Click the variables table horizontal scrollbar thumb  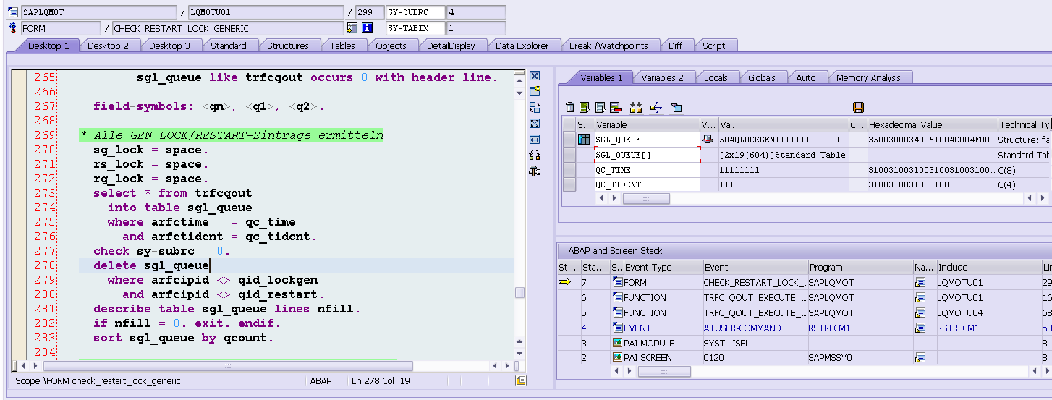[x=645, y=197]
